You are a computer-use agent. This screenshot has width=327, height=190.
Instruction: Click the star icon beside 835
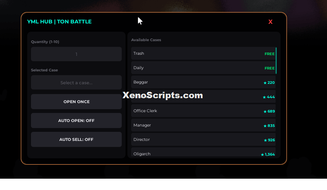[265, 126]
